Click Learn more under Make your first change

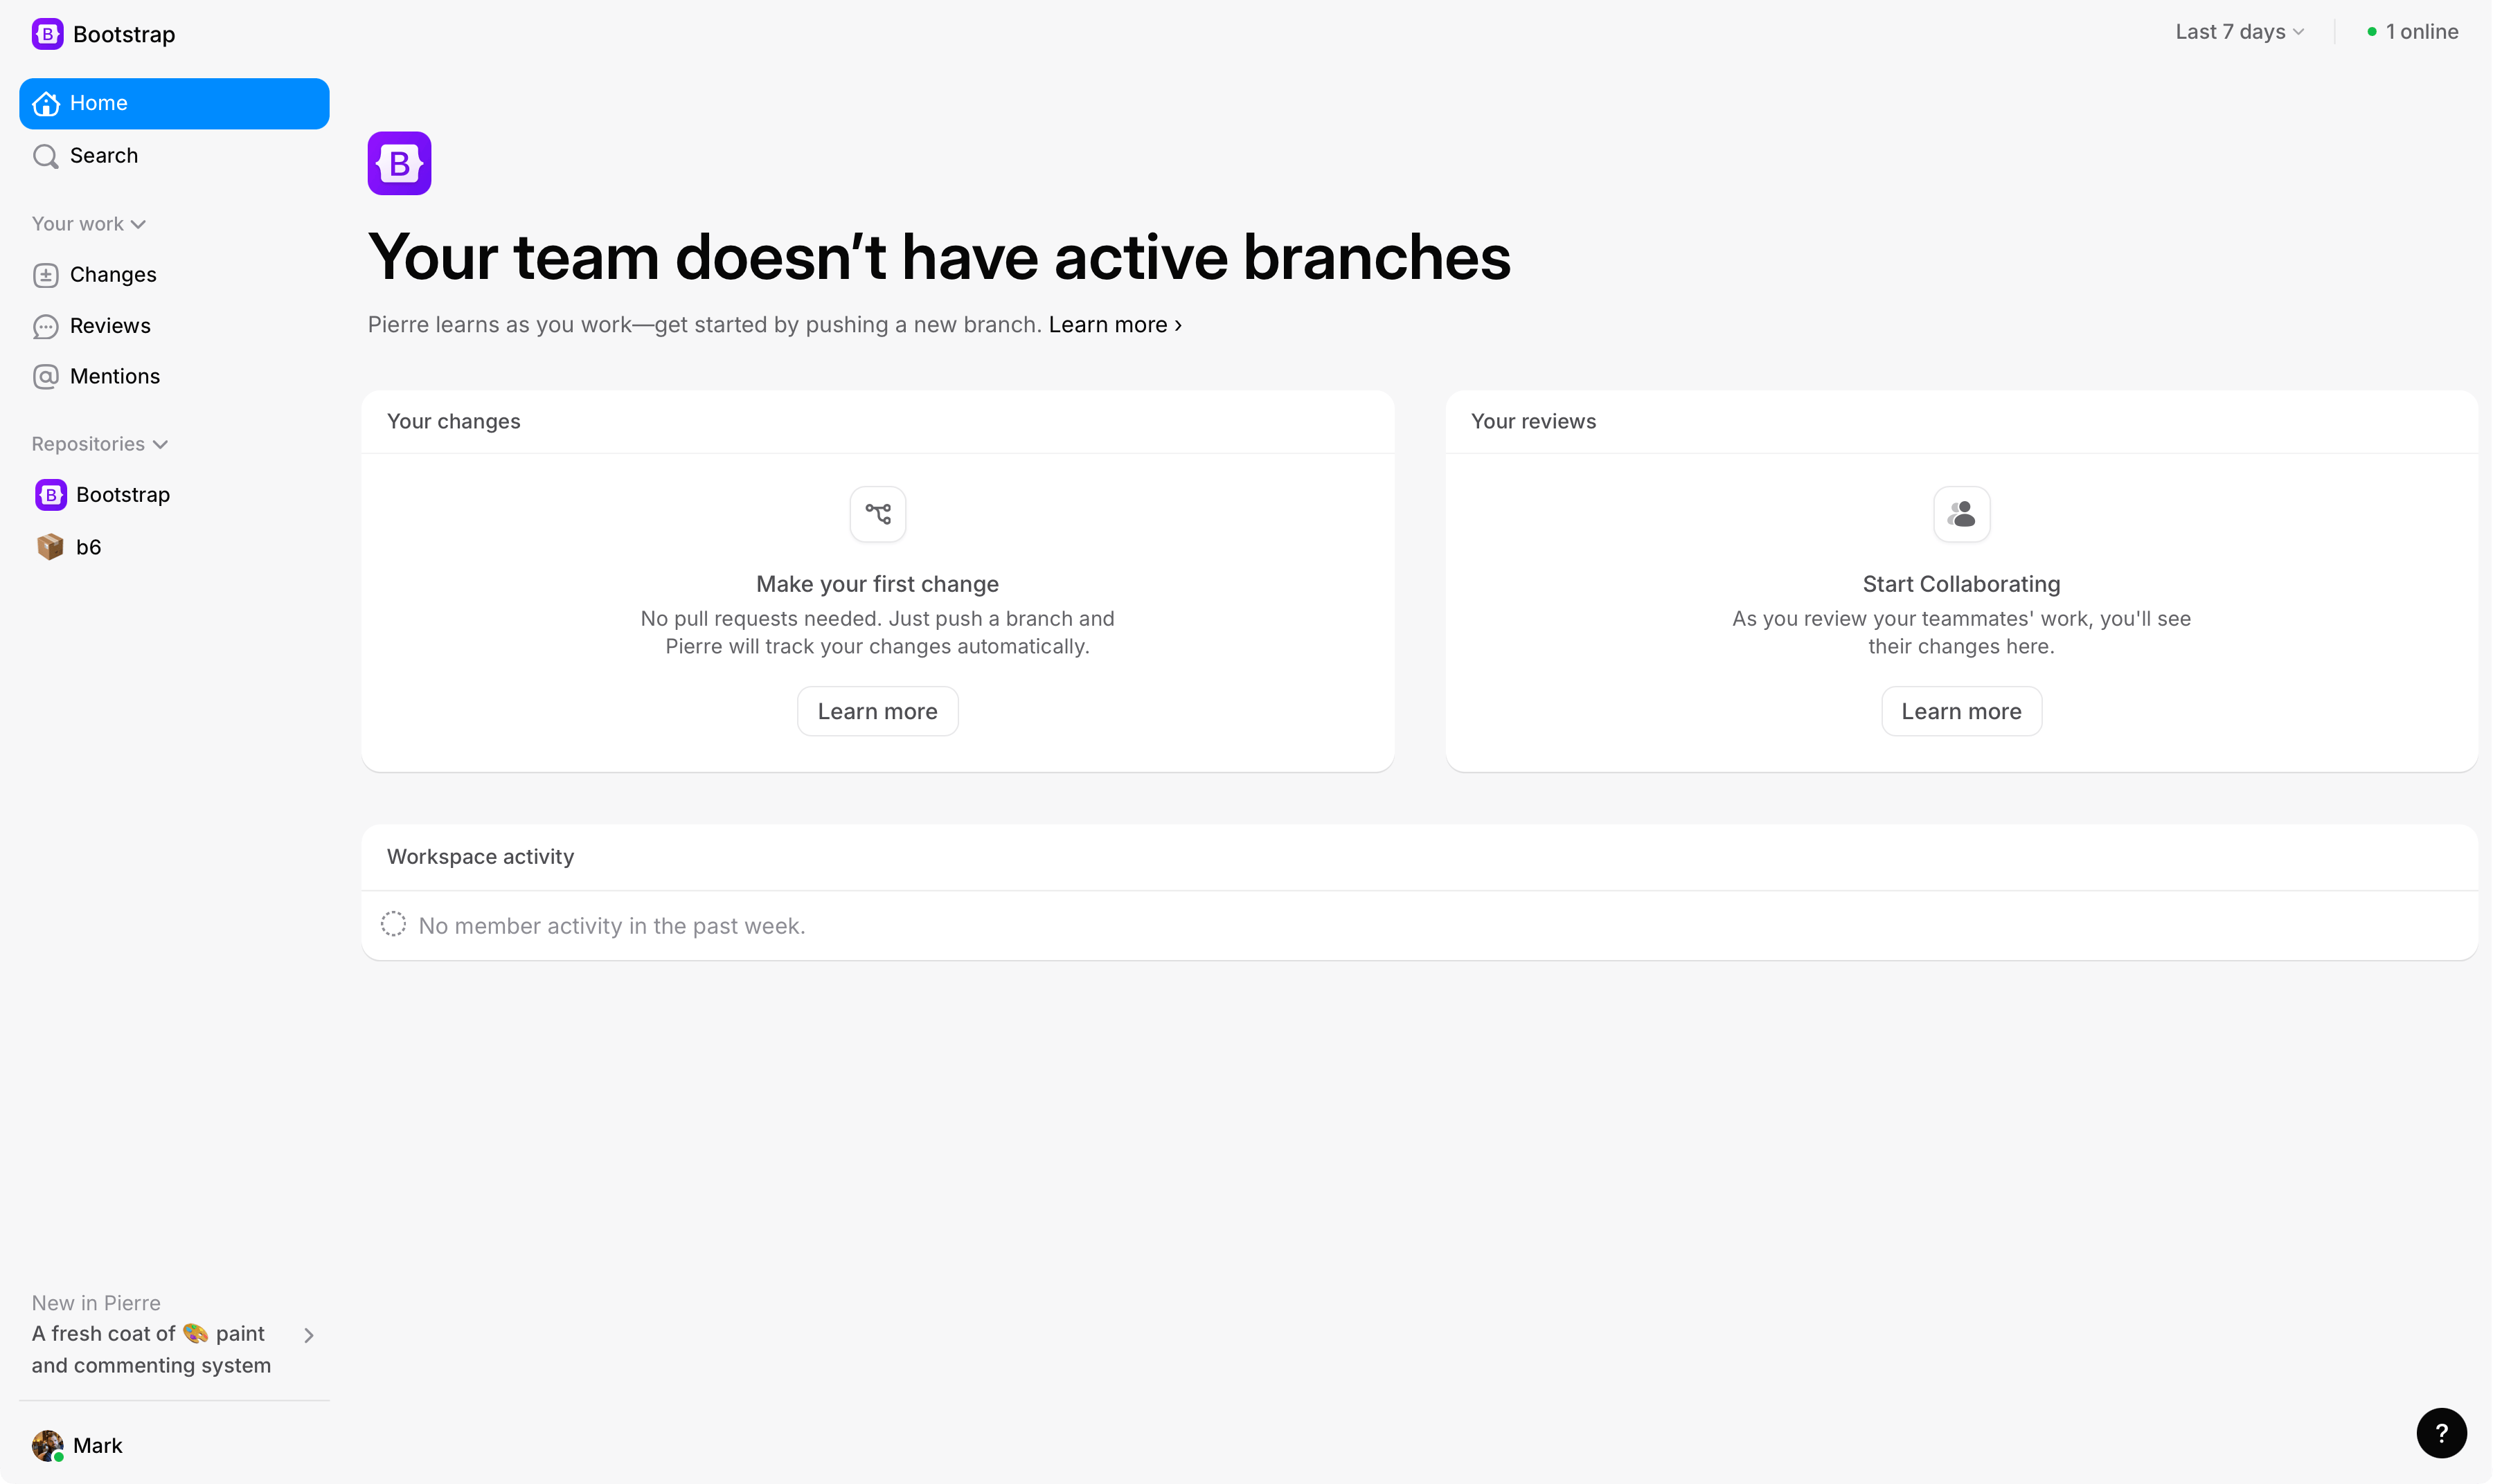[x=877, y=711]
